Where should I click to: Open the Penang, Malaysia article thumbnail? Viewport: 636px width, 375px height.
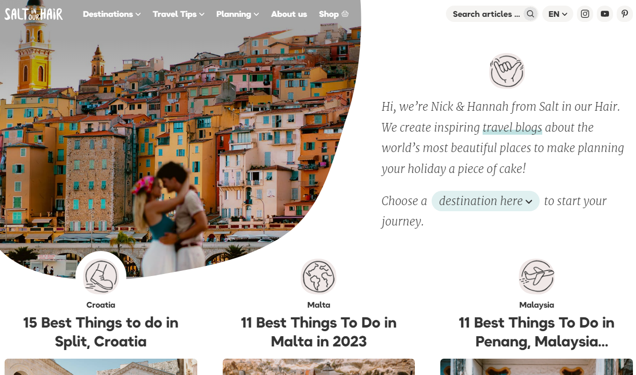(537, 367)
